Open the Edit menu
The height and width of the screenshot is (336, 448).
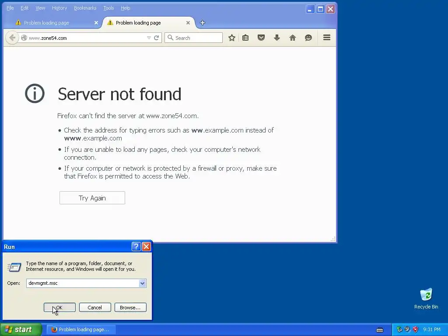(x=24, y=8)
